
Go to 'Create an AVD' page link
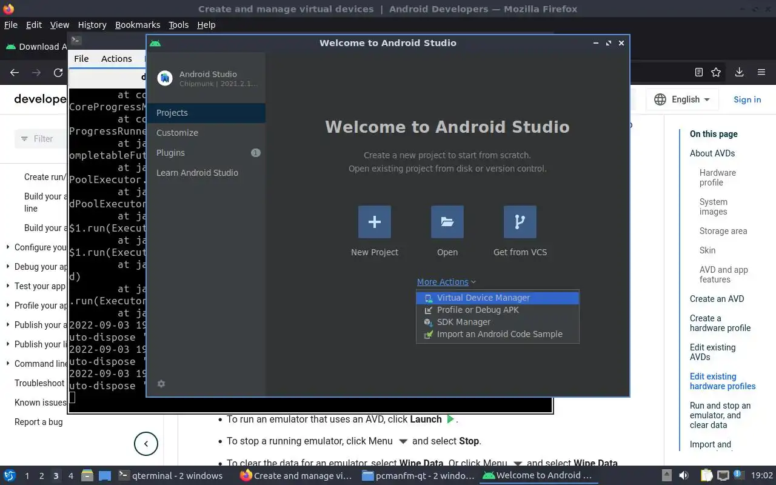tap(717, 299)
